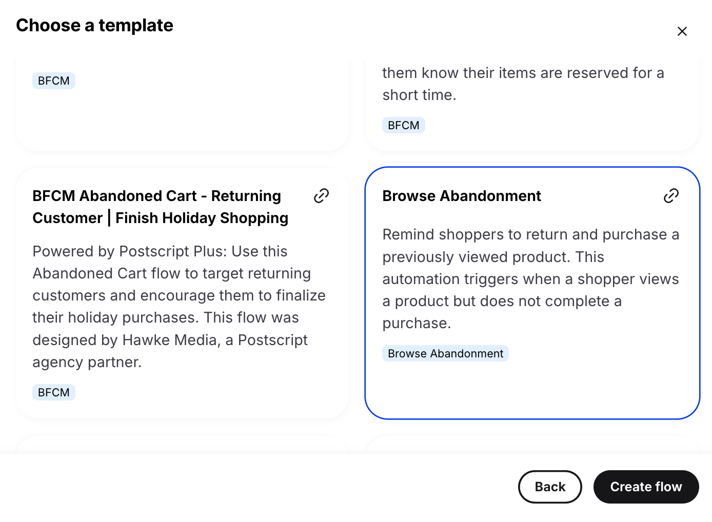Click the partially visible bottom-left template card
This screenshot has height=522, width=712.
click(182, 444)
